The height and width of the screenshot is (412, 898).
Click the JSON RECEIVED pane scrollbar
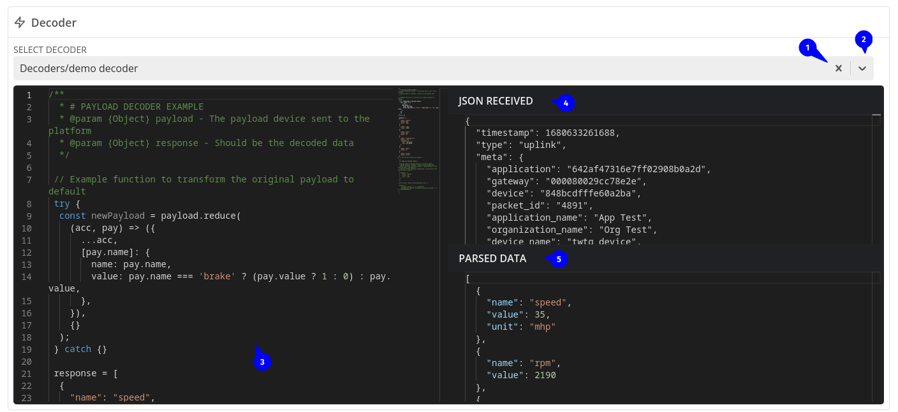click(876, 179)
